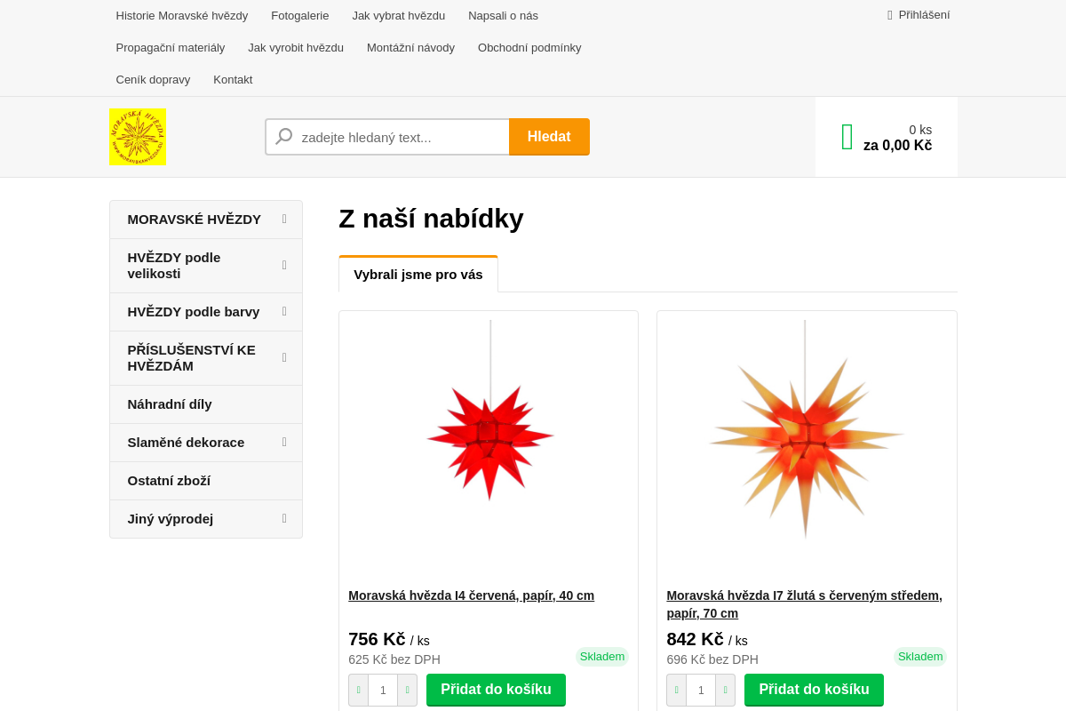Open the Kontakt page
This screenshot has height=711, width=1066.
coord(233,79)
